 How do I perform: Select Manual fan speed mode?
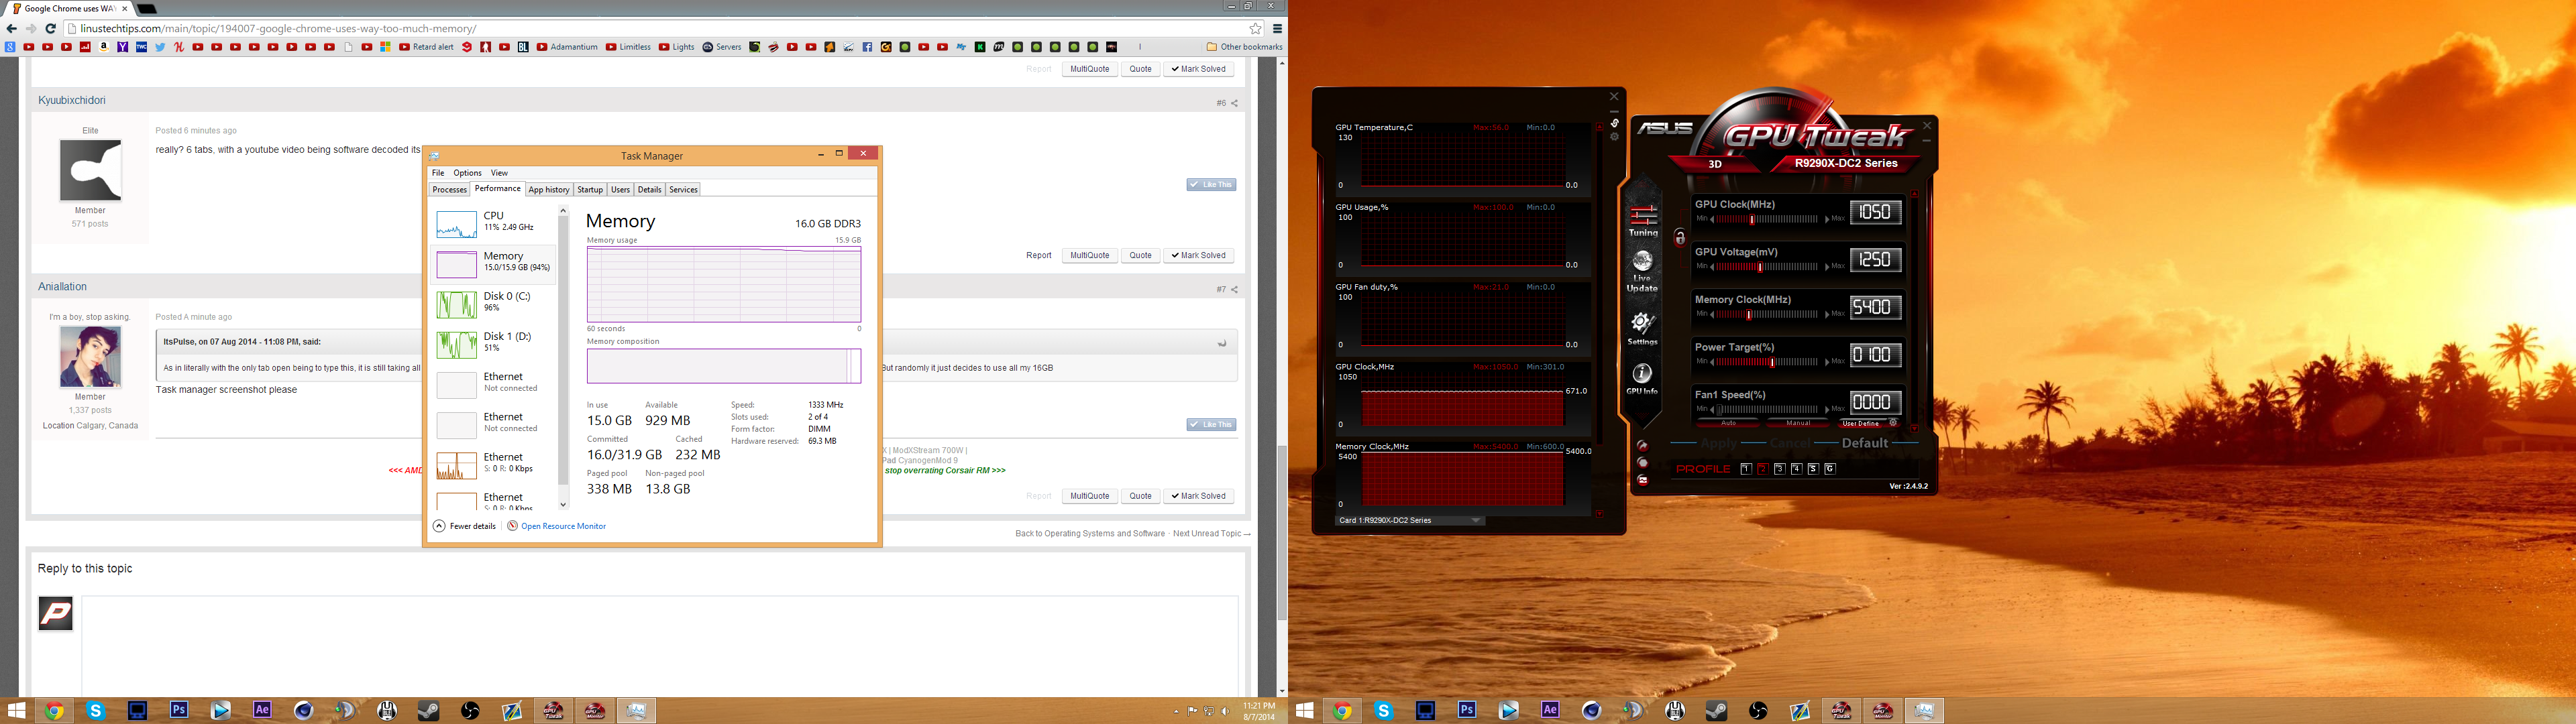point(1798,423)
